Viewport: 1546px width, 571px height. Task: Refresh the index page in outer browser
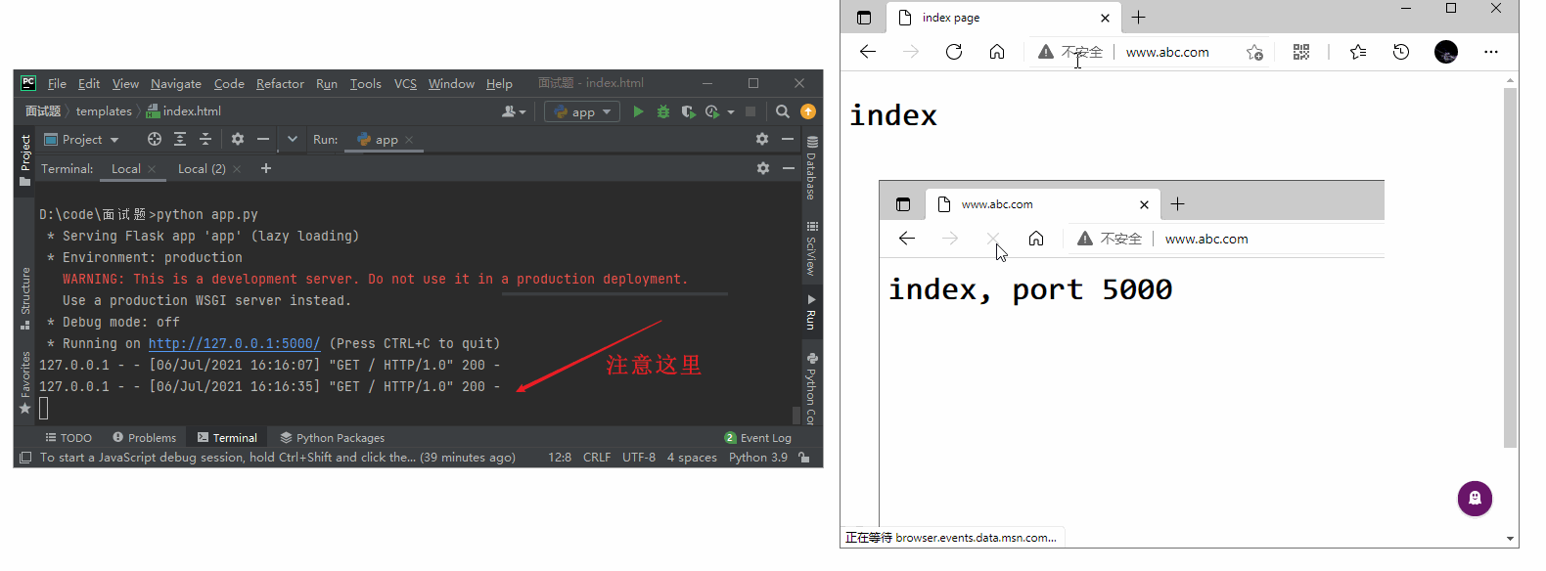tap(954, 52)
